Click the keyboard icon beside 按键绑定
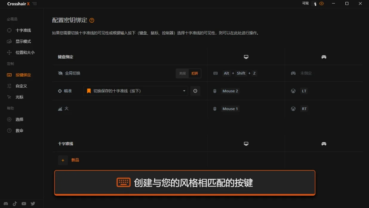The image size is (369, 208). (9, 75)
